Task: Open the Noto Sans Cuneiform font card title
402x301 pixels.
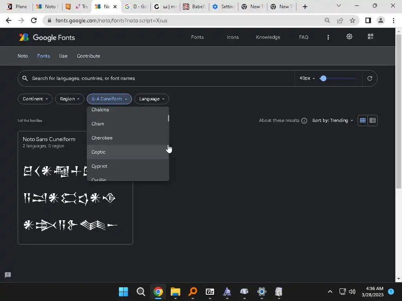Action: [x=49, y=139]
